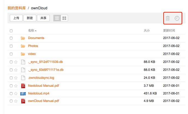Viewport: 188px width, 114px height.
Task: Sort by 更新时间 column header
Action: pyautogui.click(x=169, y=31)
